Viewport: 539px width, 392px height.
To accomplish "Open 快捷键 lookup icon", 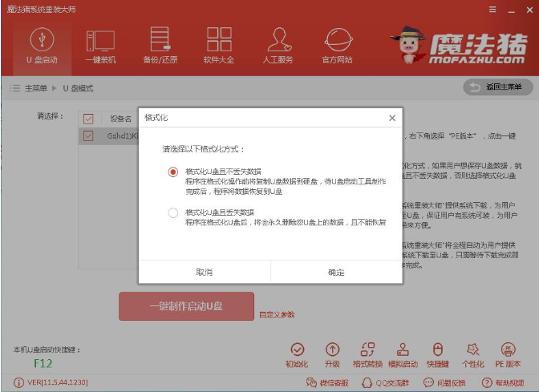I will tap(438, 355).
